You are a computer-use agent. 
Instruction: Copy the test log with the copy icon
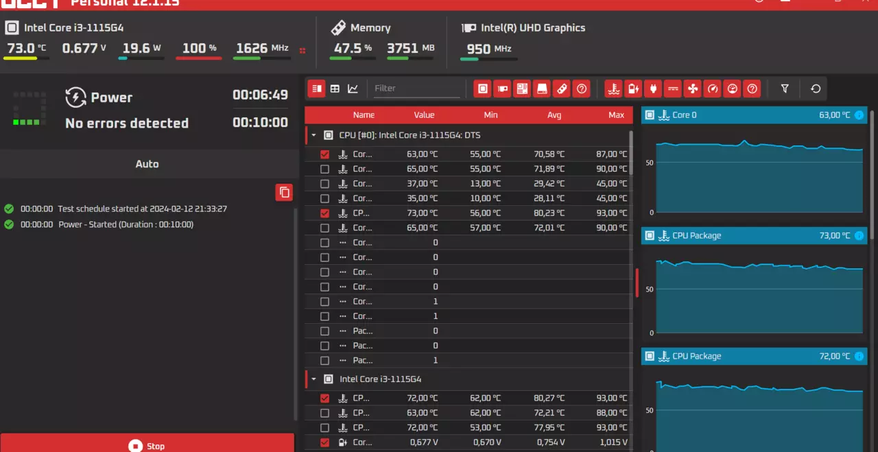tap(284, 192)
